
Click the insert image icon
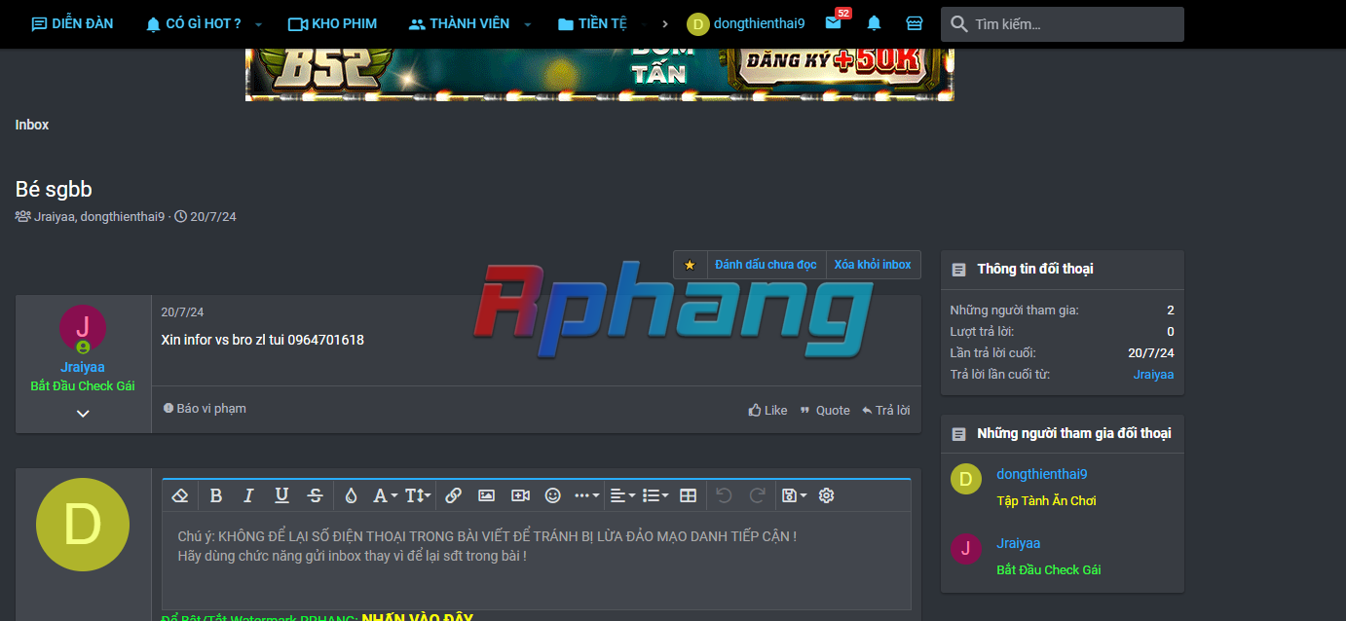pos(486,495)
